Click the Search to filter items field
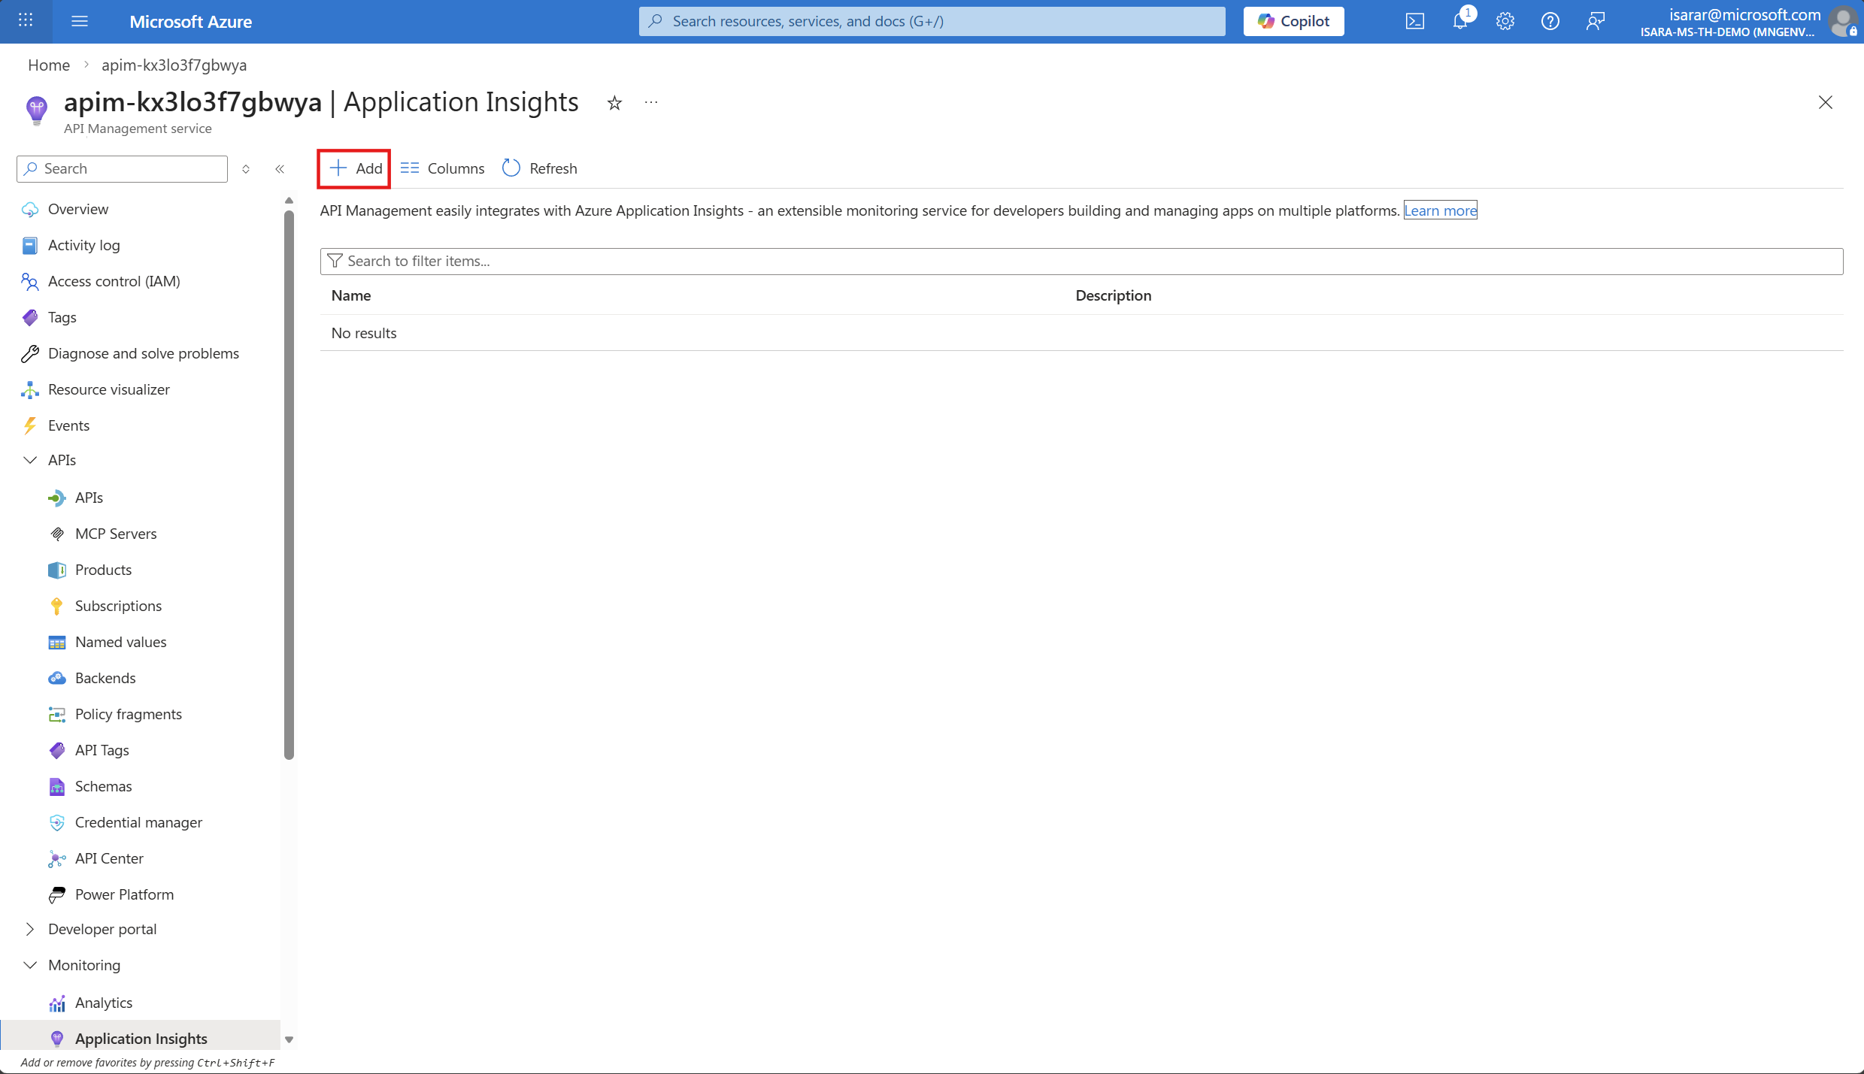The height and width of the screenshot is (1074, 1864). [x=1081, y=261]
